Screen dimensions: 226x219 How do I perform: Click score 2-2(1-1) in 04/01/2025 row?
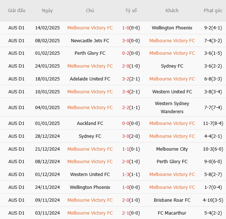(131, 108)
